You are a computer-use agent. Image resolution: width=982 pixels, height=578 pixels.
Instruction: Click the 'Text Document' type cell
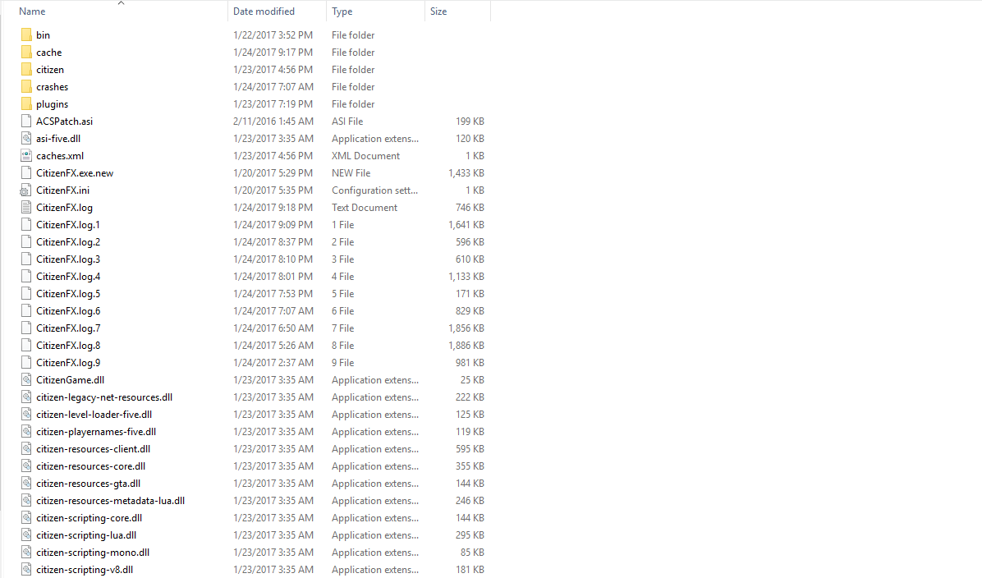(365, 207)
